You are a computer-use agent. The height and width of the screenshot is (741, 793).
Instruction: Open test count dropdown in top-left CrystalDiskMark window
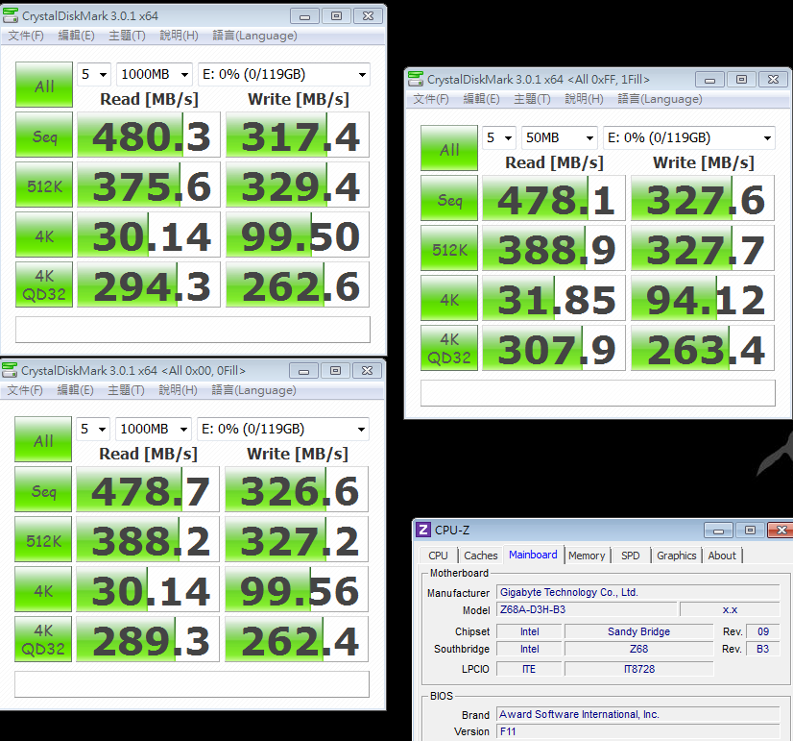click(94, 74)
